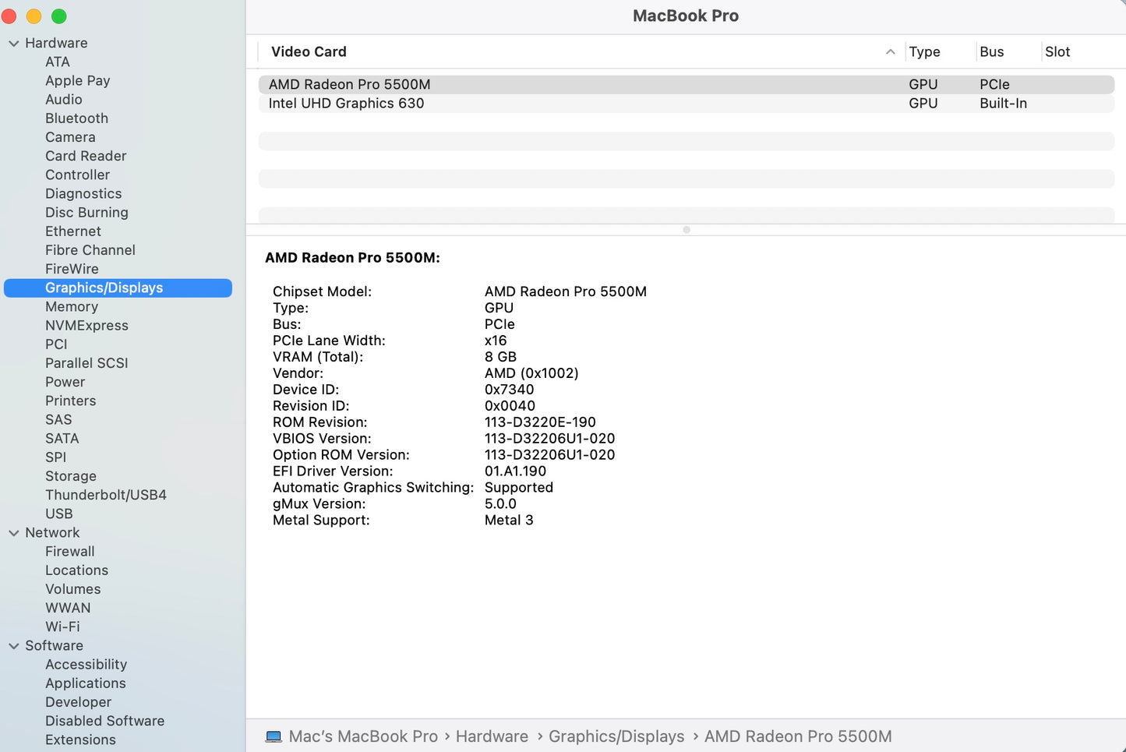
Task: Collapse the Network section
Action: coord(13,533)
